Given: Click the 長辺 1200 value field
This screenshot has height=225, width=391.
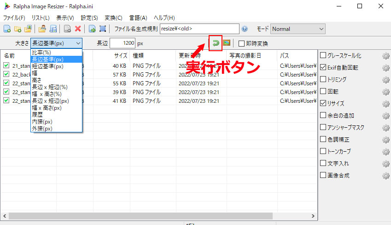Looking at the screenshot, I should click(123, 43).
